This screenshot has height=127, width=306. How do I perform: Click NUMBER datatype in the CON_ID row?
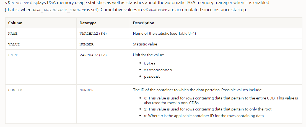86,90
